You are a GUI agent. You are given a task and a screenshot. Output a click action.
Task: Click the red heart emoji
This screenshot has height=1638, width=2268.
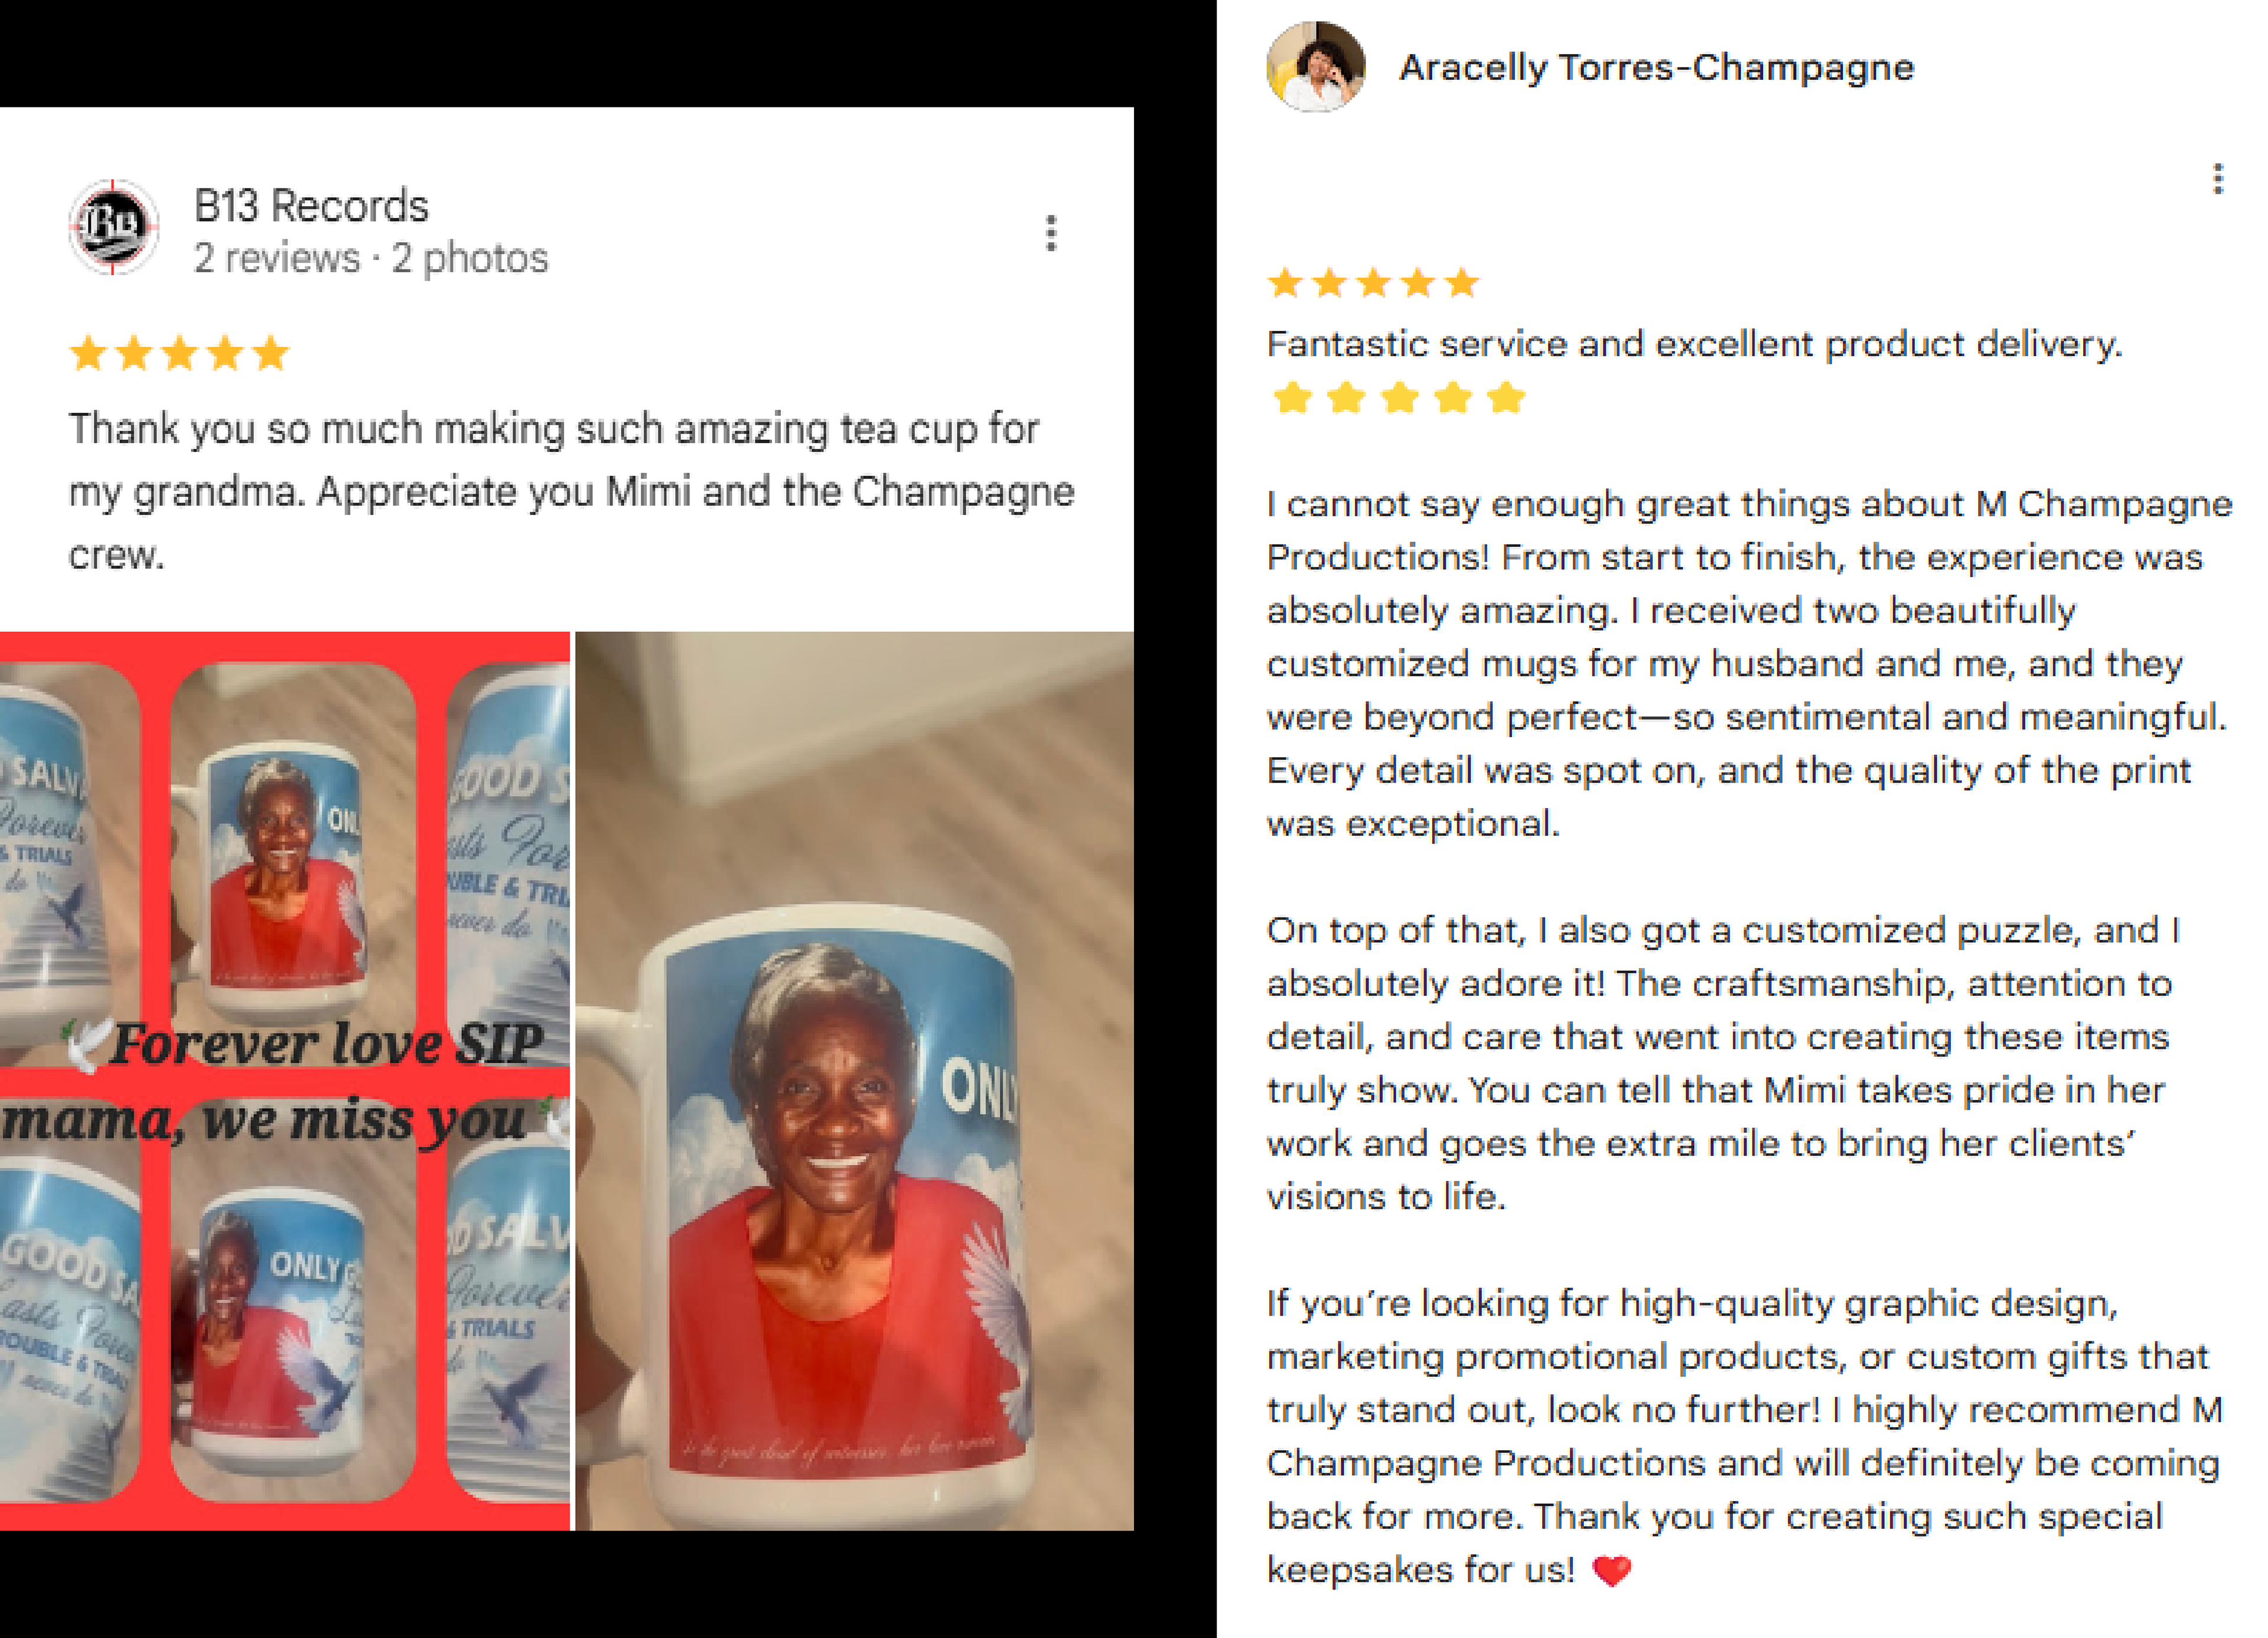[x=1611, y=1570]
